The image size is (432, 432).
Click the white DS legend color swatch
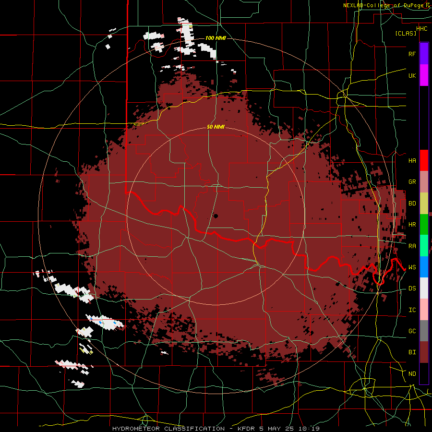coord(424,288)
